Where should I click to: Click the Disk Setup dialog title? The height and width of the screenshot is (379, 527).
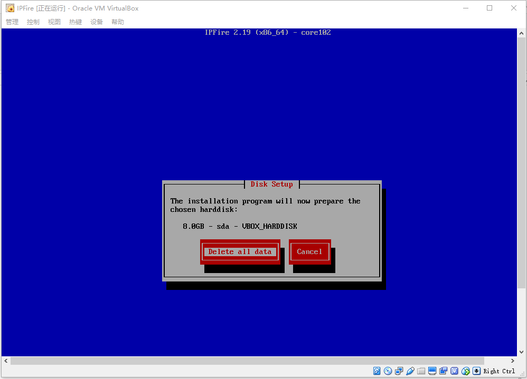[271, 184]
